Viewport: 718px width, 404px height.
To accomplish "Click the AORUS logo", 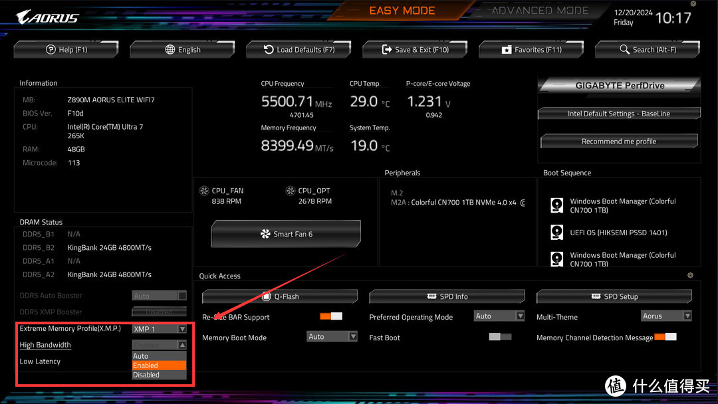I will [x=47, y=17].
